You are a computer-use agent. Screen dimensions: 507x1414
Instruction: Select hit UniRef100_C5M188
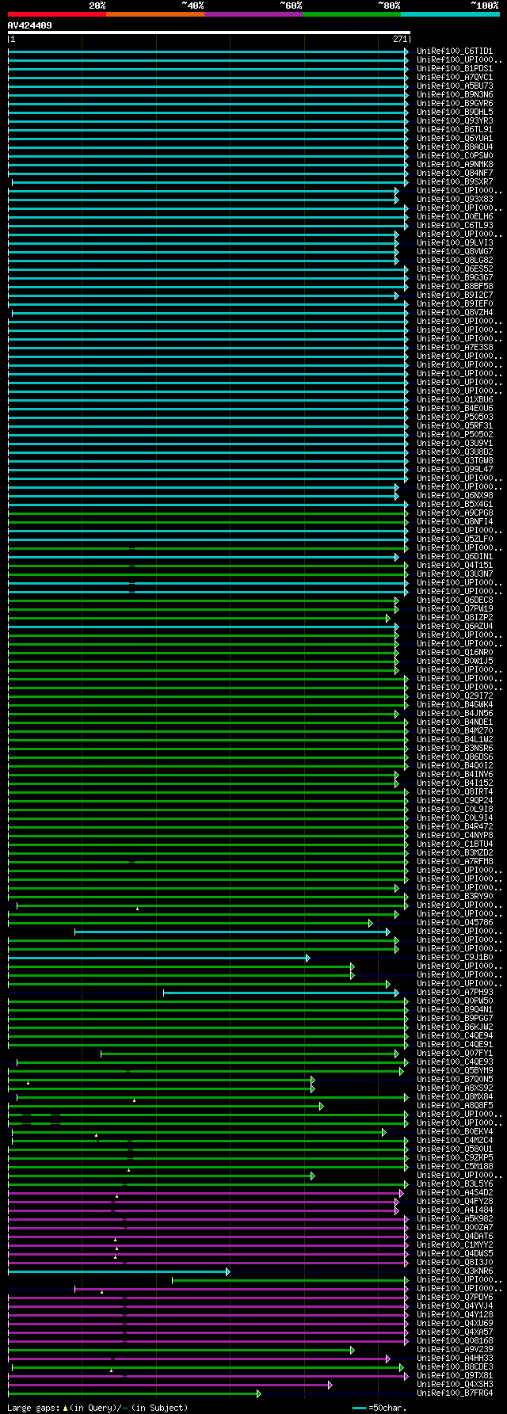[455, 1167]
